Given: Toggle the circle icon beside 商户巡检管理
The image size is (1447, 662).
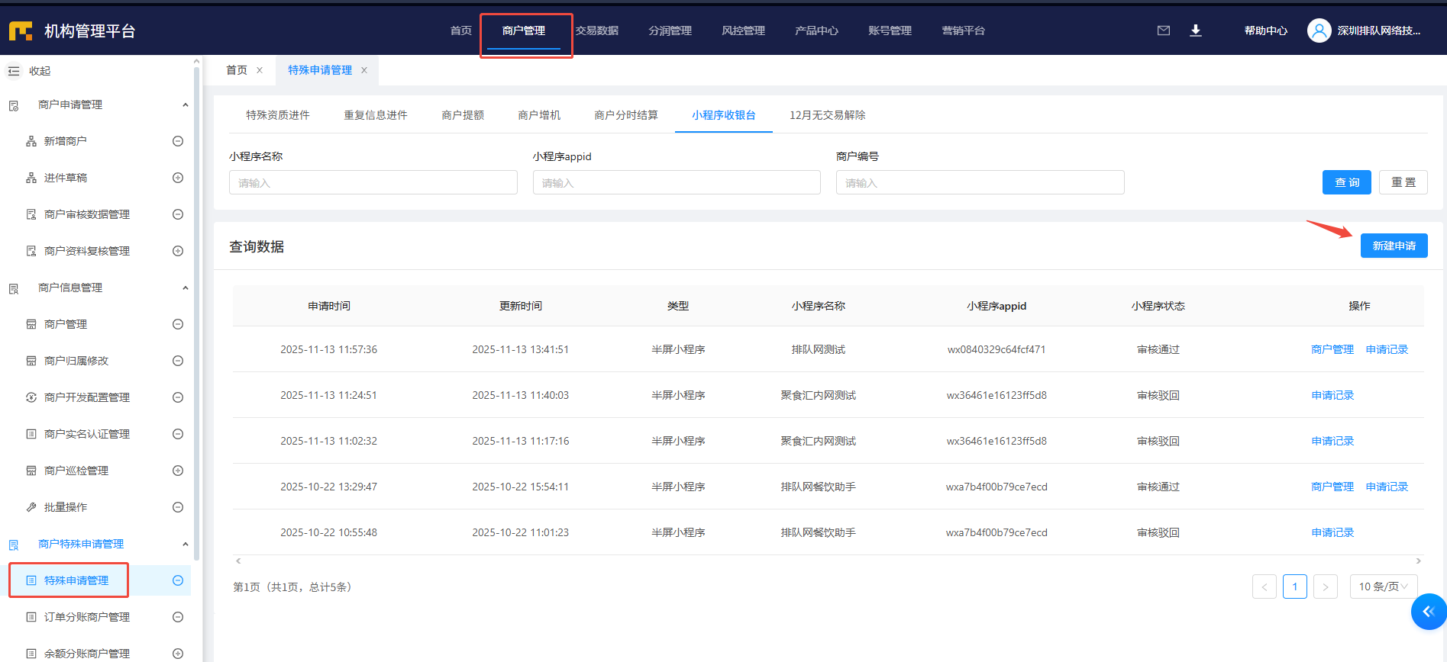Looking at the screenshot, I should point(178,471).
